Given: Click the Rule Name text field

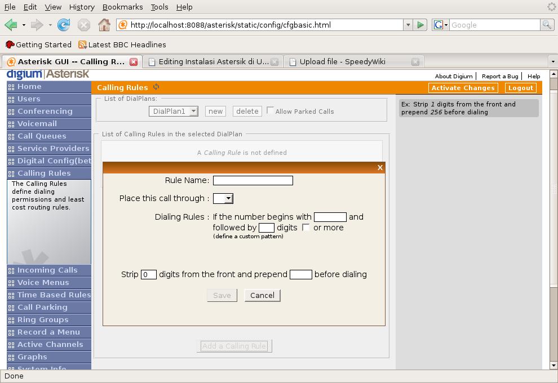Looking at the screenshot, I should tap(253, 180).
